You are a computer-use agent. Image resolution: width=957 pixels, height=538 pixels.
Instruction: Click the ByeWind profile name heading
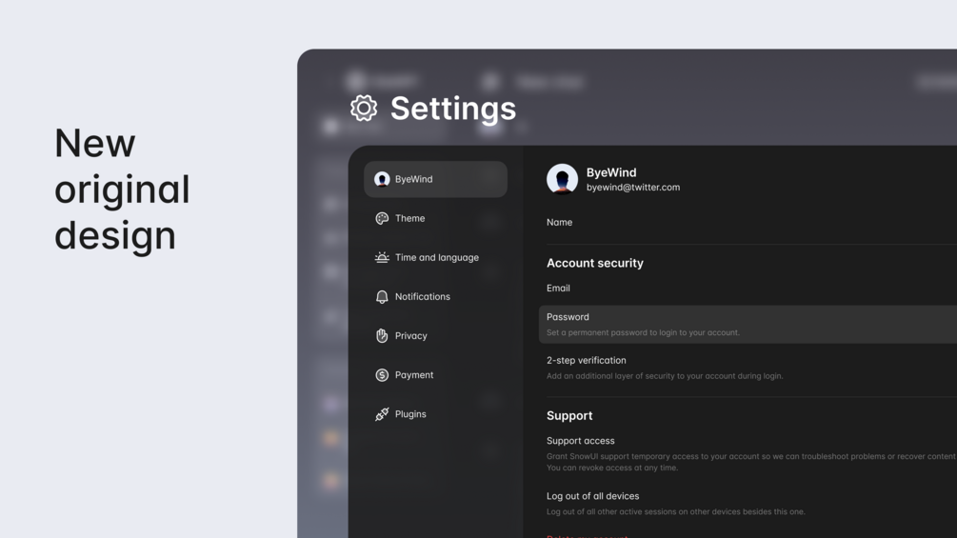[611, 172]
